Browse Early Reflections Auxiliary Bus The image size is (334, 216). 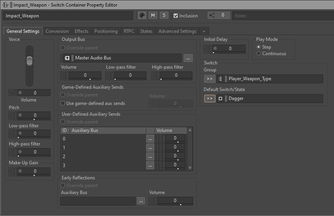coord(141,201)
